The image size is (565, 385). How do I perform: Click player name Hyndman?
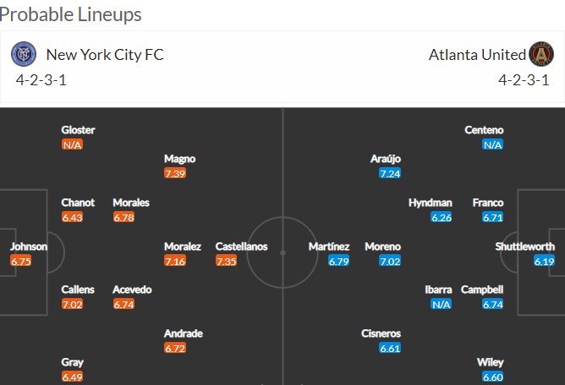431,203
